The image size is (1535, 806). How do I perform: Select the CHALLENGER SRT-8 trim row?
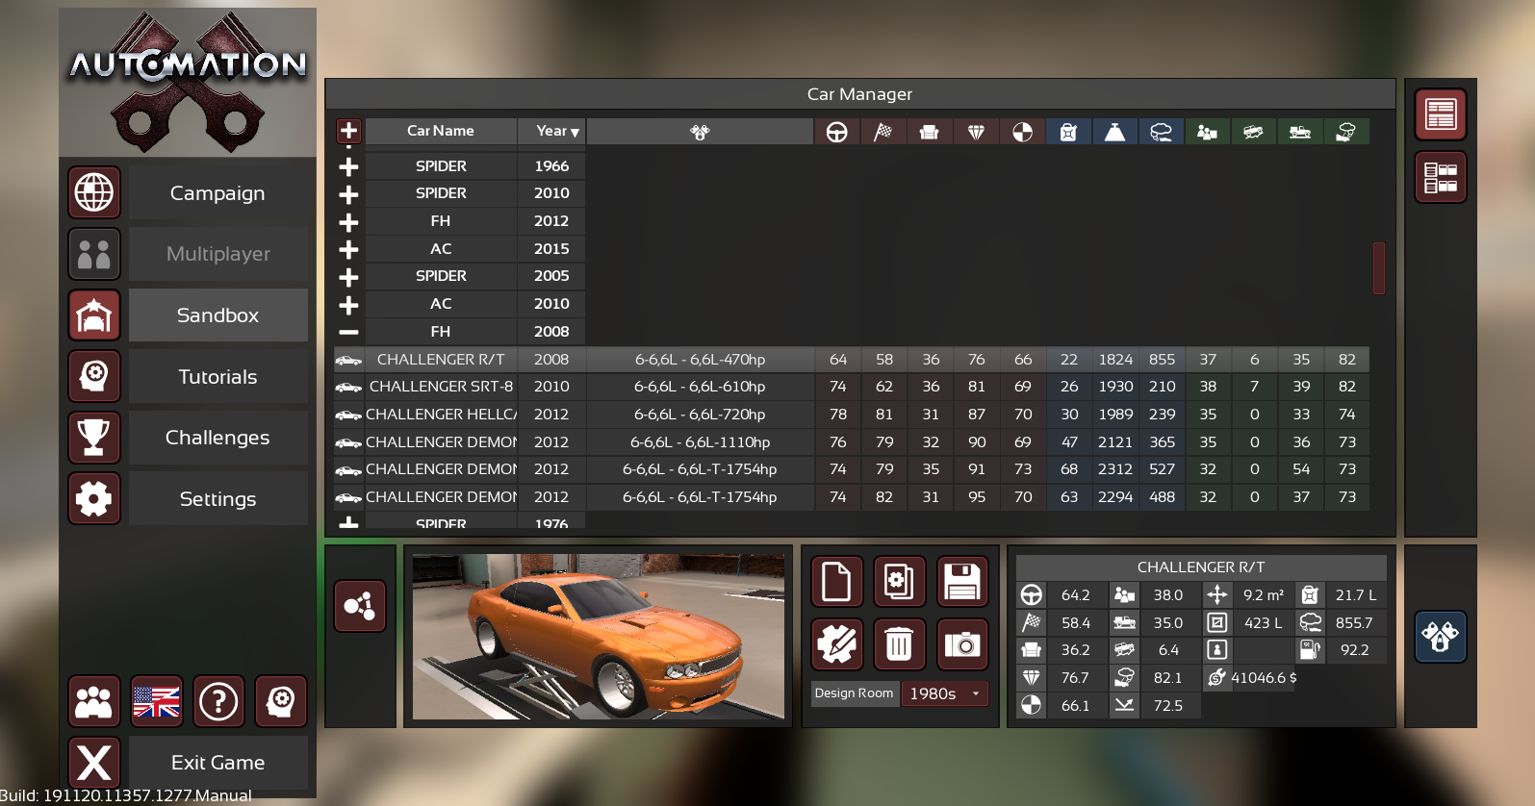coord(851,387)
